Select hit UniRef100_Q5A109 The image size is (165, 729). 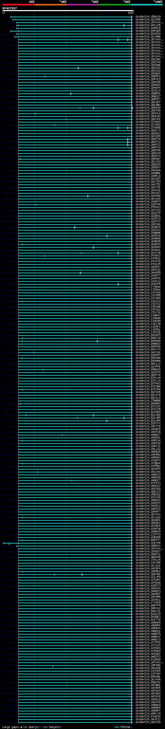tap(148, 17)
